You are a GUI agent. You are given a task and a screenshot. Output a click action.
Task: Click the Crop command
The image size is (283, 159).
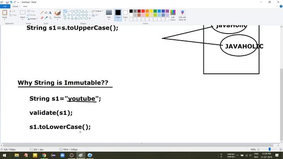(31, 11)
